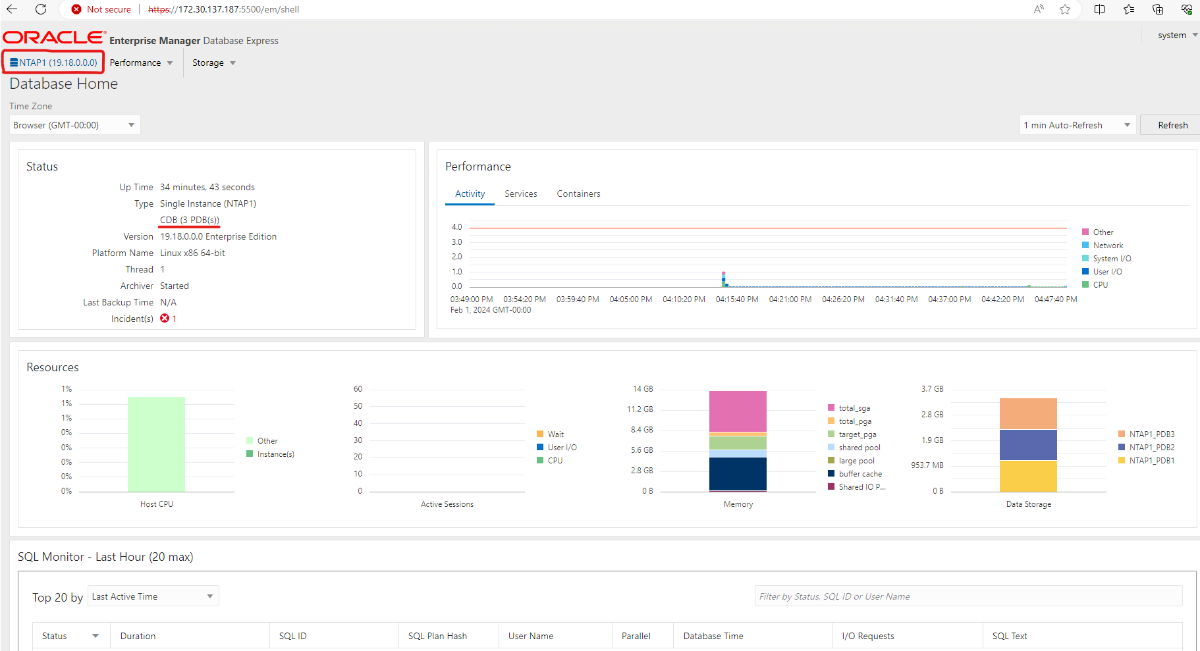The width and height of the screenshot is (1200, 651).
Task: Open the CDB (3 PDB(s)) link
Action: (190, 220)
